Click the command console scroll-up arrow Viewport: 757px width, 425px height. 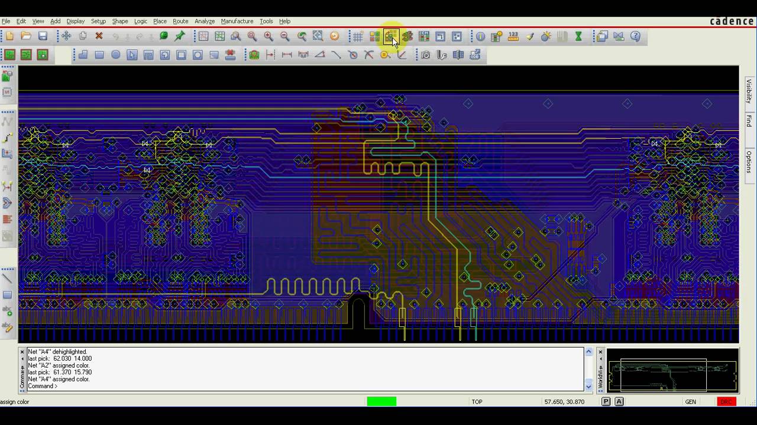tap(588, 352)
